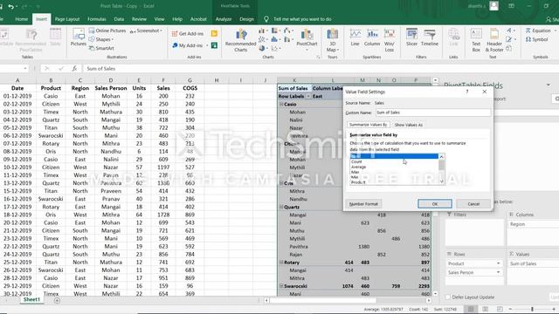Switch to Page Break Preview in status bar
Viewport: 559px width, 314px height.
500,309
